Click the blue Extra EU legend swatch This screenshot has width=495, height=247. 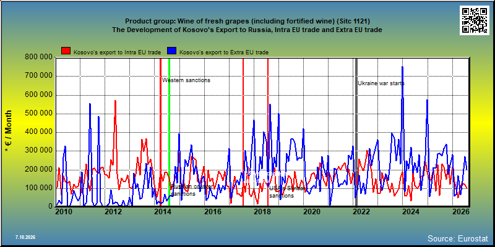pyautogui.click(x=172, y=51)
